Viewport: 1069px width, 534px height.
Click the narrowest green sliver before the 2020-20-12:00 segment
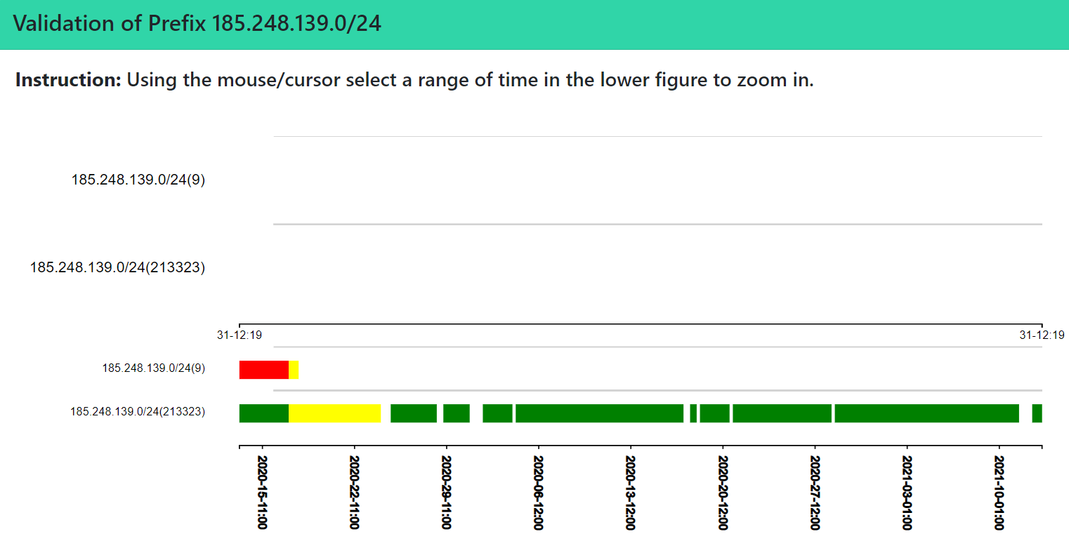[693, 413]
